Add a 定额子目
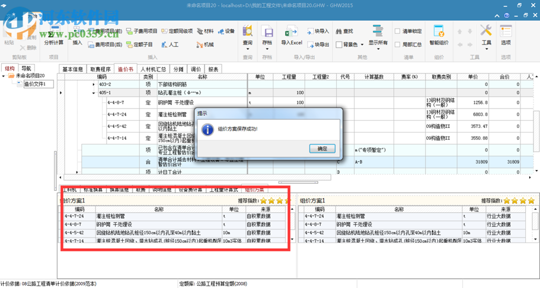The image size is (540, 288). pos(139,44)
